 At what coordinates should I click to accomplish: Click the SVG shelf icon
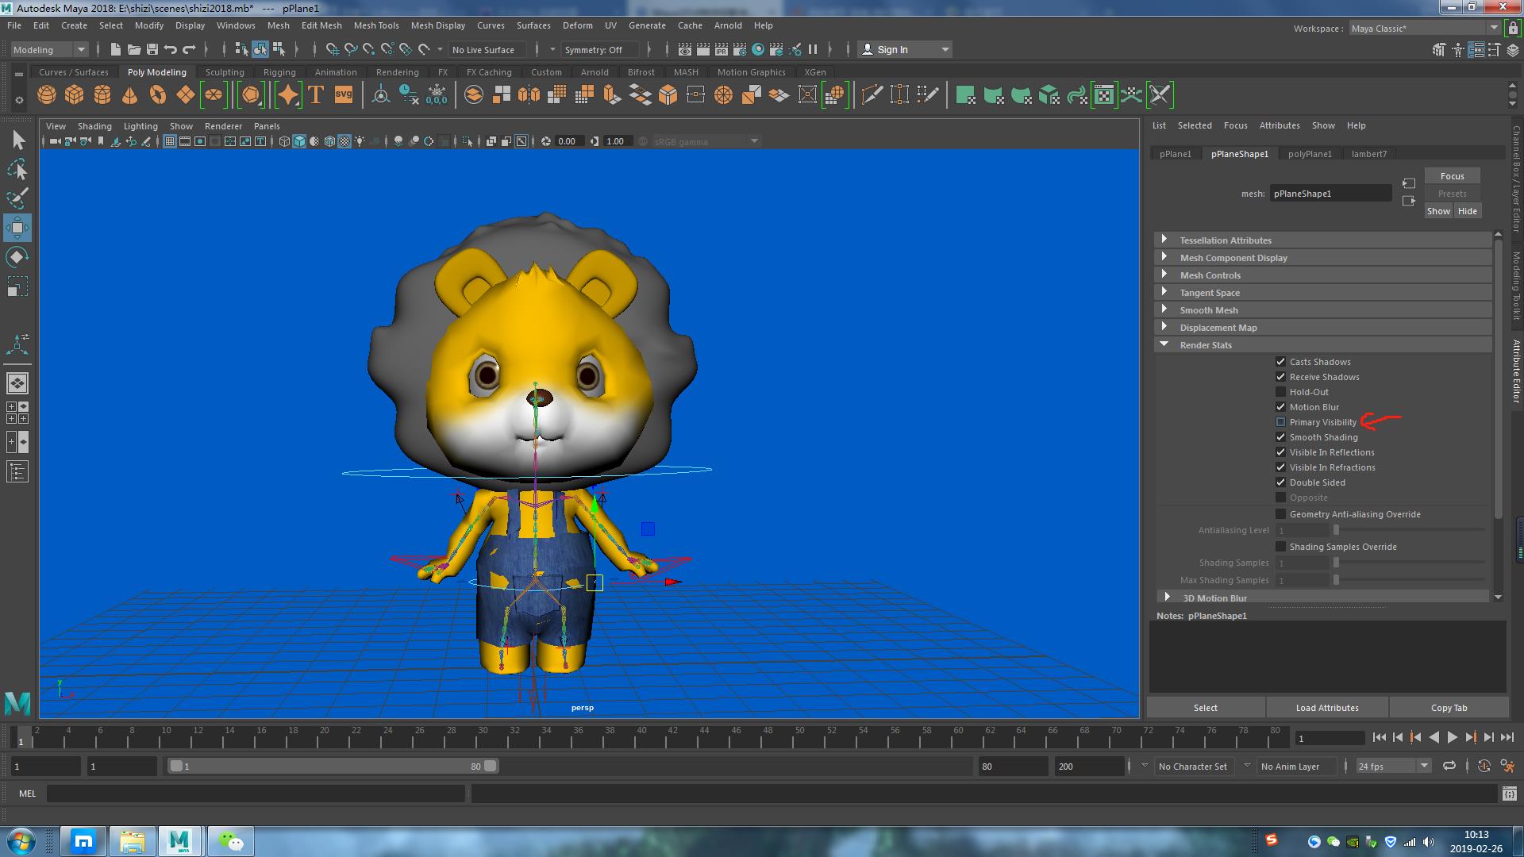coord(344,95)
